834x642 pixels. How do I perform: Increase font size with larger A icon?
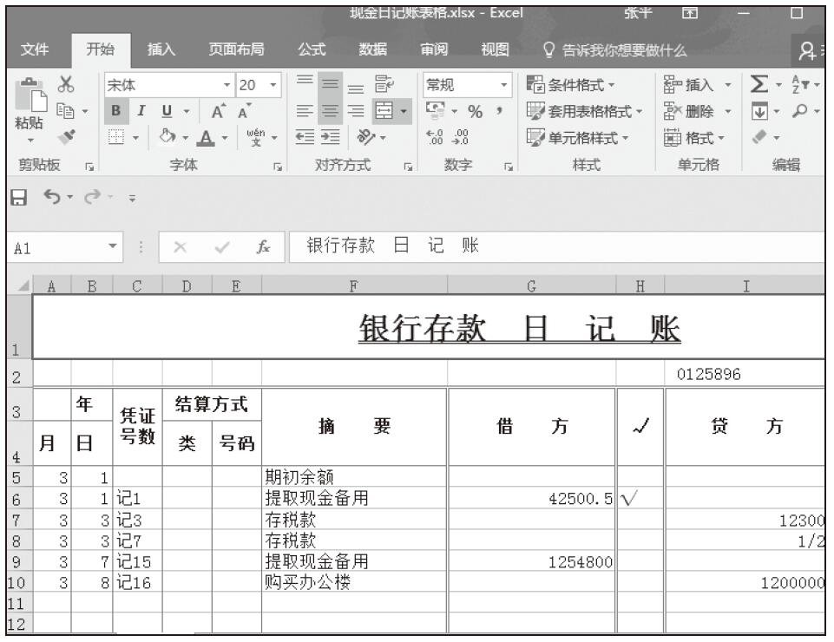tap(213, 112)
